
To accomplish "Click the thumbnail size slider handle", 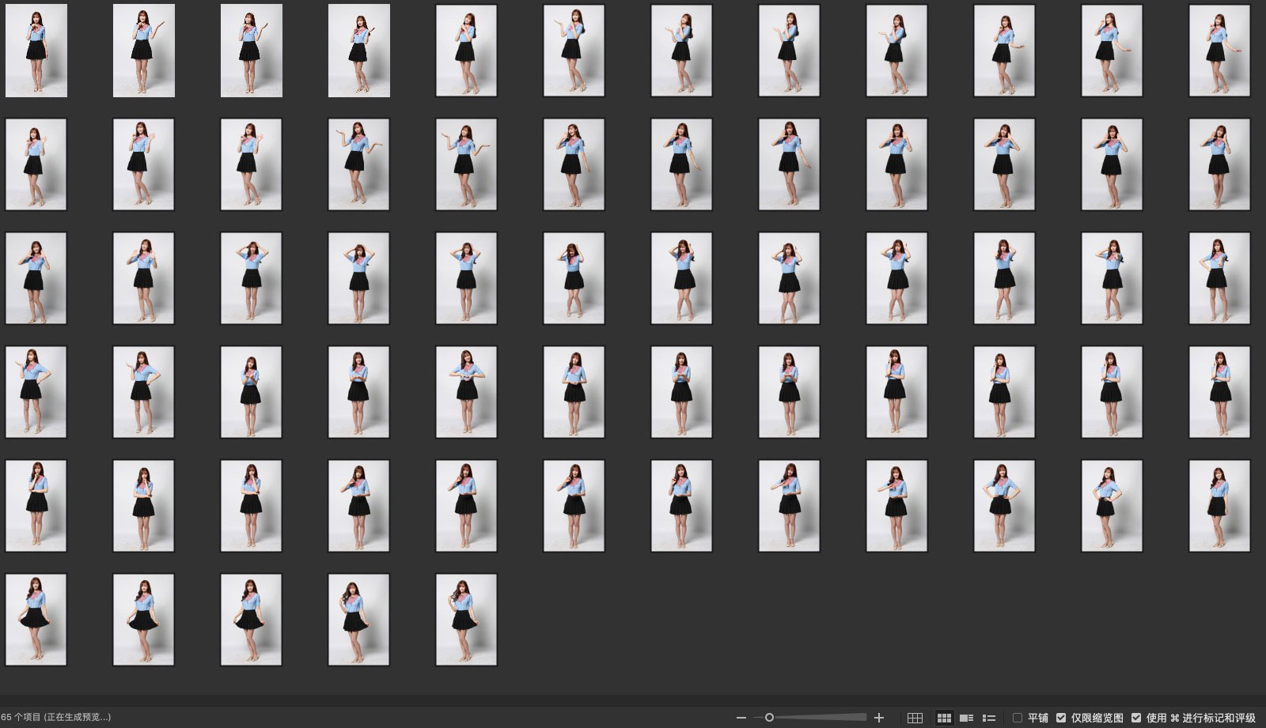I will pos(769,718).
